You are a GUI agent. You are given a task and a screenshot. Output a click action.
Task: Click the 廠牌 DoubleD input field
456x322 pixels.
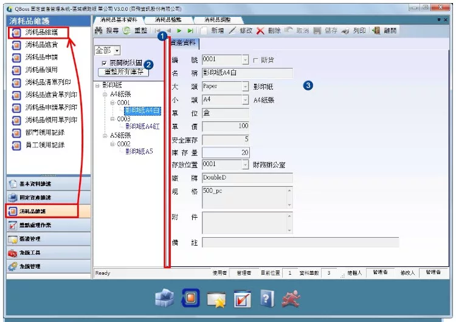pyautogui.click(x=247, y=178)
